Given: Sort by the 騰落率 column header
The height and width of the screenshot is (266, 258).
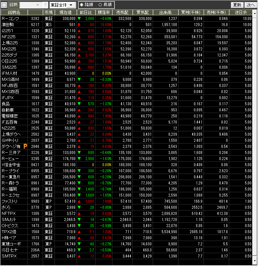Looking at the screenshot, I should (104, 12).
